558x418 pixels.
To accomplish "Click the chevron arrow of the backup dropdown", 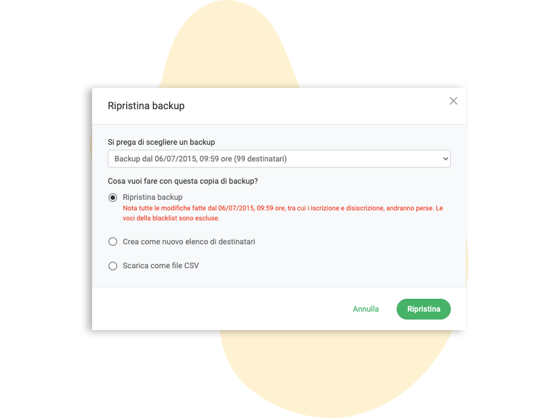I will tap(445, 159).
